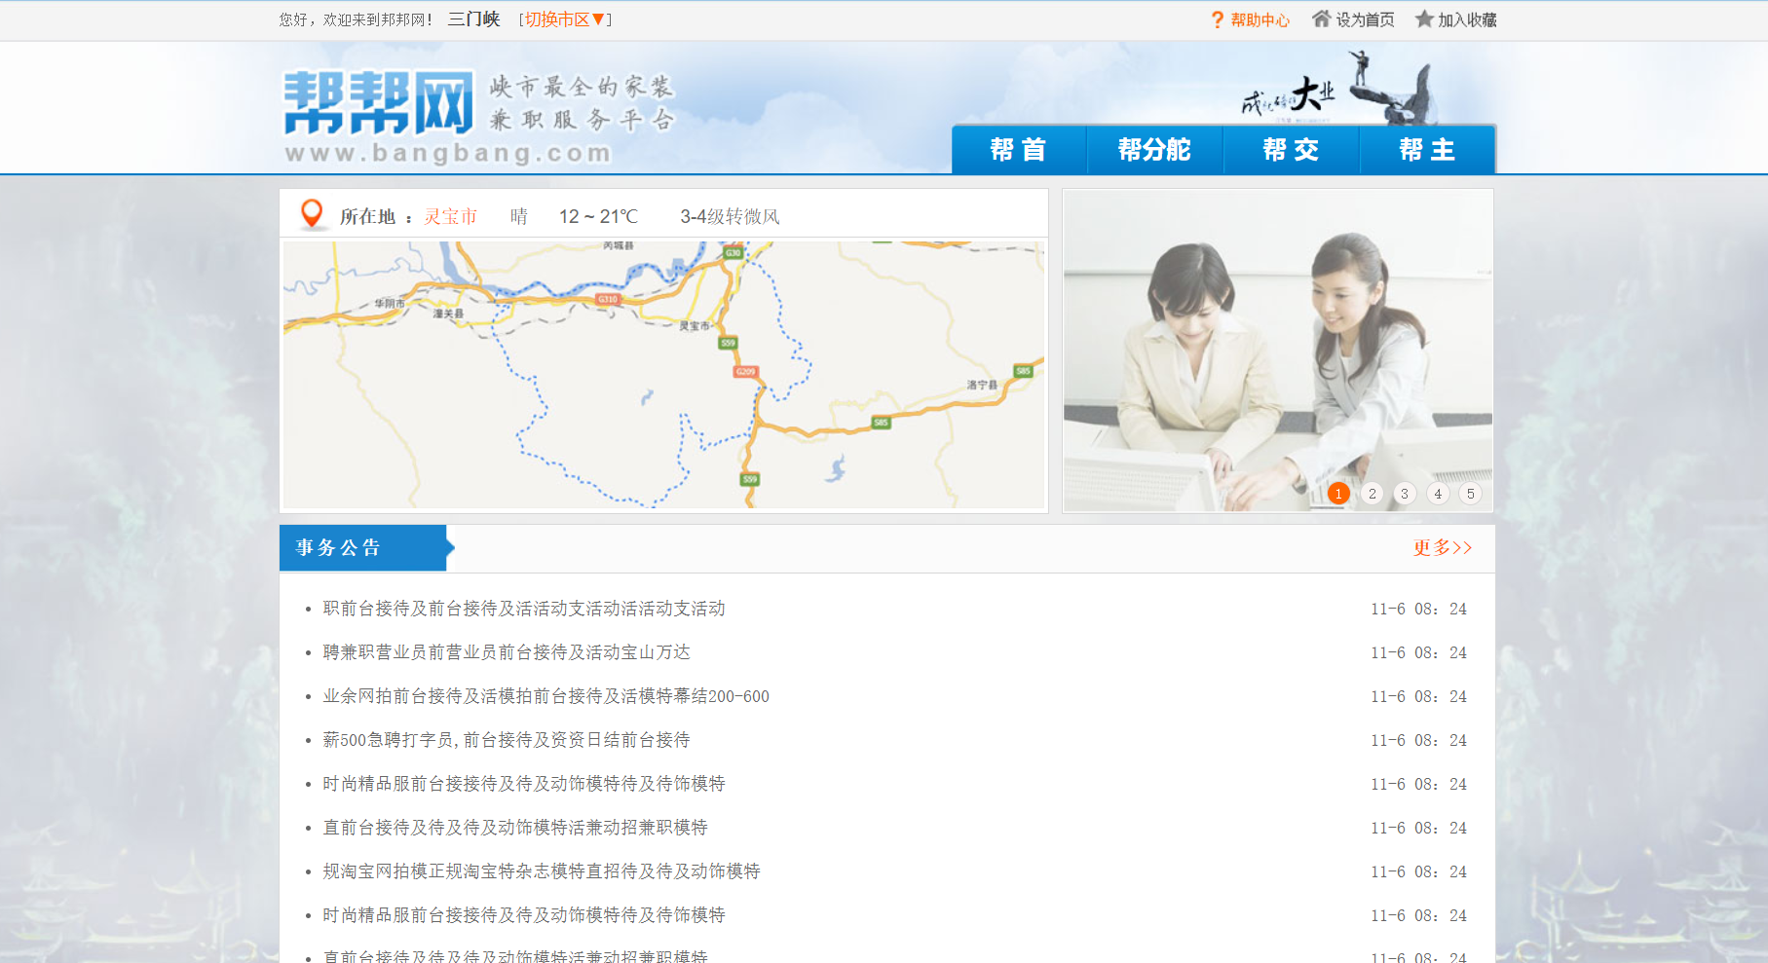The image size is (1768, 963).
Task: Select slide 4 in the banner carousel
Action: (x=1438, y=494)
